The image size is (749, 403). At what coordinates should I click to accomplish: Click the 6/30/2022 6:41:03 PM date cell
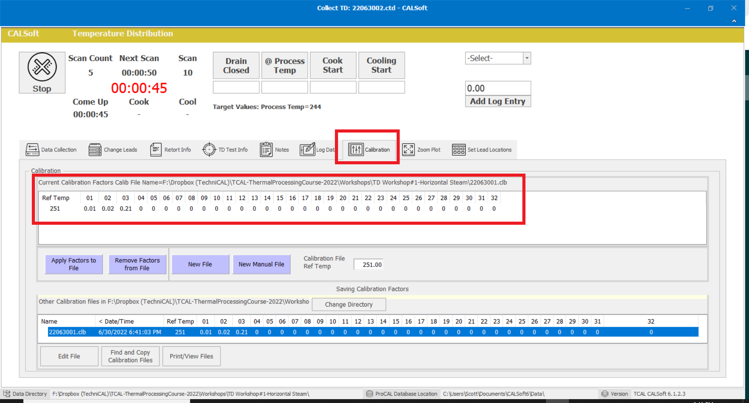pyautogui.click(x=130, y=332)
